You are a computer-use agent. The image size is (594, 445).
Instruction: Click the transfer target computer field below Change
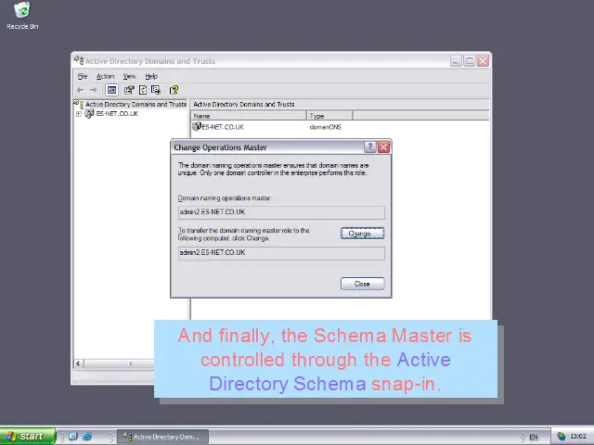[x=281, y=253]
